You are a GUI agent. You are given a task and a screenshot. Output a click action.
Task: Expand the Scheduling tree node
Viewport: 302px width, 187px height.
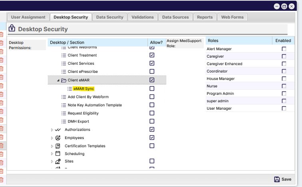52,154
